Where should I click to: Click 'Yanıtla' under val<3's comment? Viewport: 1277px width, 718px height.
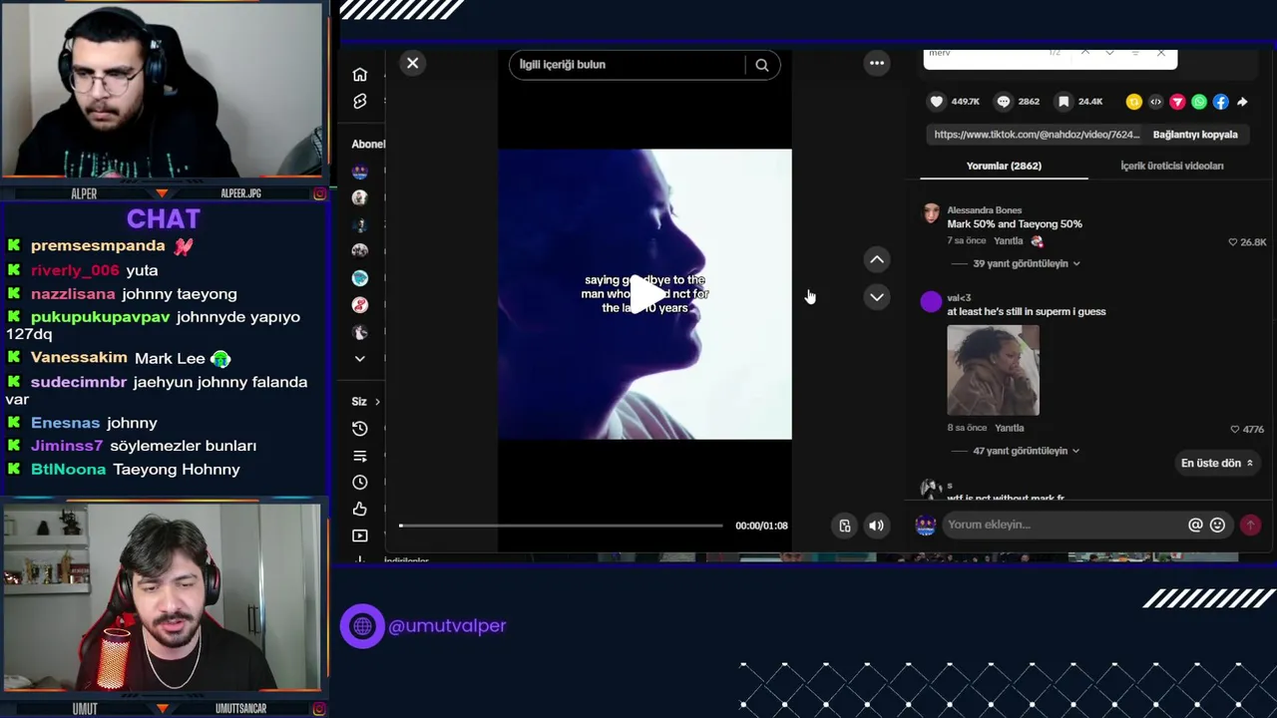coord(1009,428)
